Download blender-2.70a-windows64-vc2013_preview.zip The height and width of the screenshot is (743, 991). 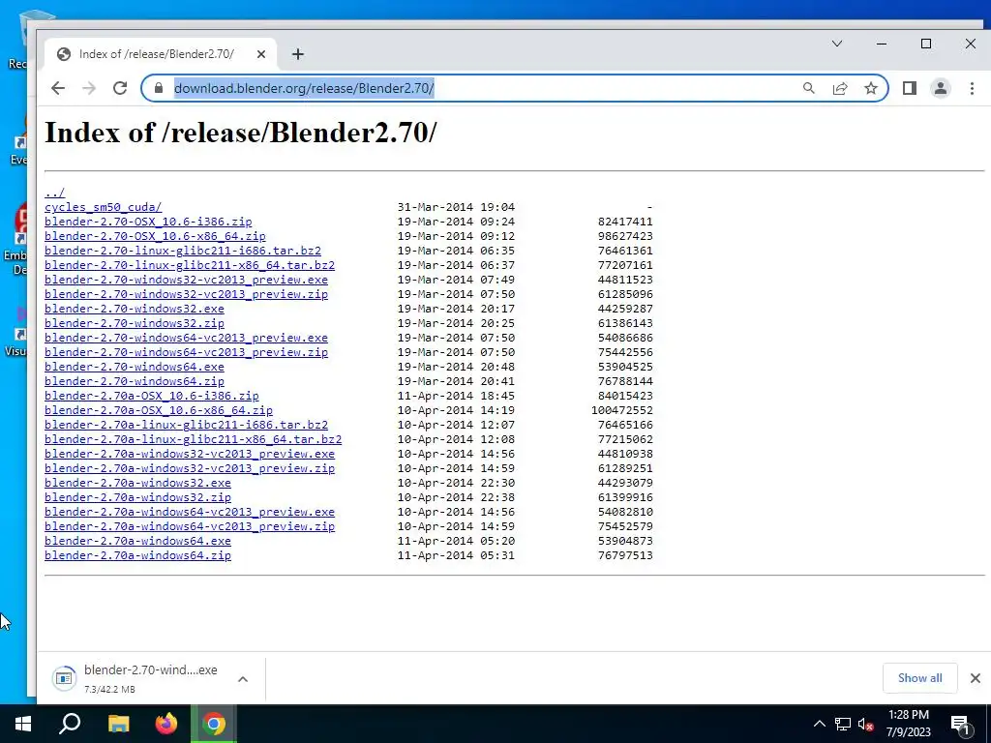(190, 526)
